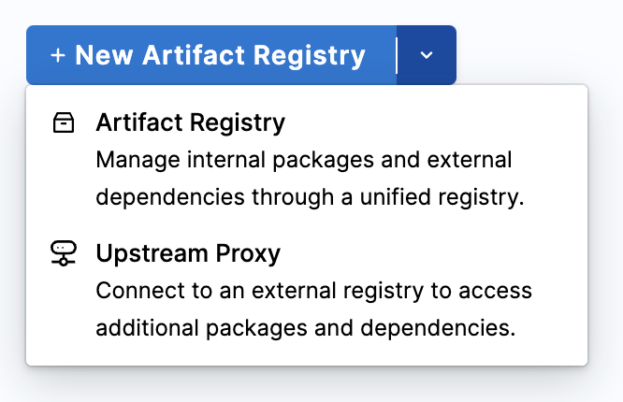623x402 pixels.
Task: Select the Artifact Registry menu option
Action: (x=307, y=160)
